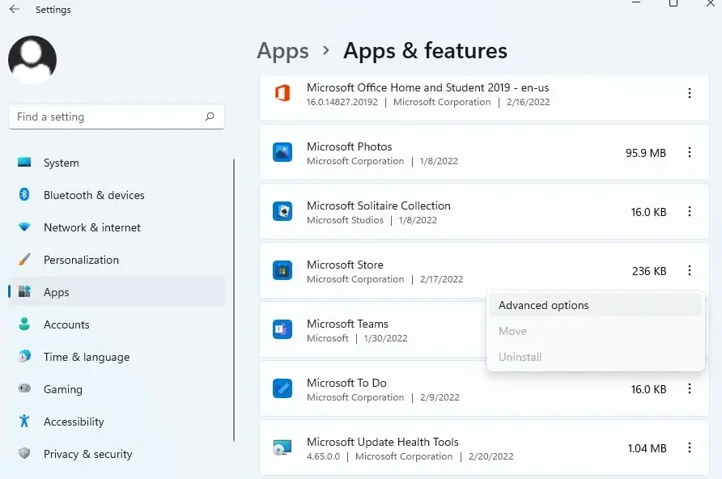722x479 pixels.
Task: Click Microsoft Solitaire Collection title
Action: [x=379, y=206]
